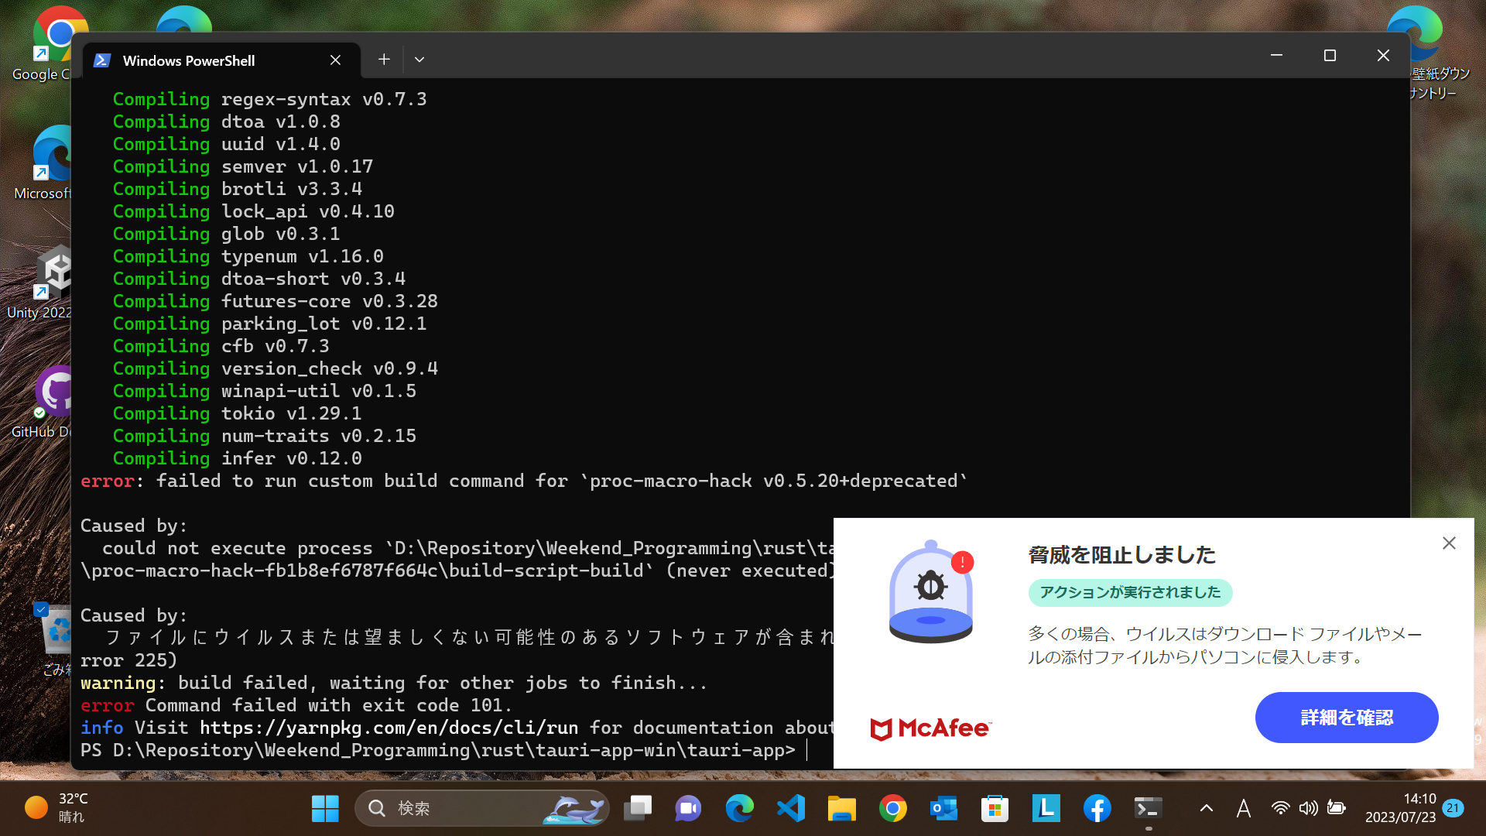Click the 'Compiling tokio v1.29.1' line
The height and width of the screenshot is (836, 1486).
point(237,413)
